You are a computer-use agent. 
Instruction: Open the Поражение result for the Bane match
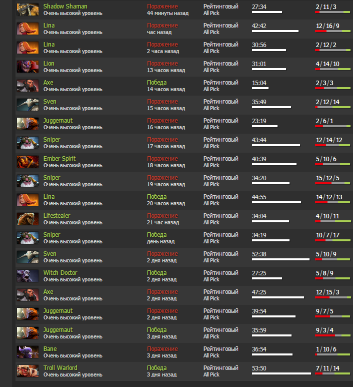pos(162,349)
